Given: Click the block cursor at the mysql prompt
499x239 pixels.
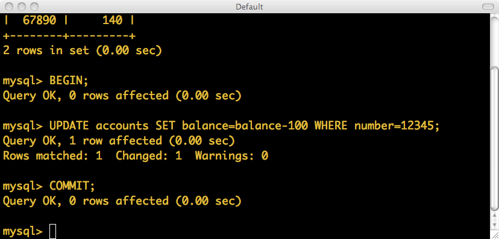Looking at the screenshot, I should tap(53, 231).
